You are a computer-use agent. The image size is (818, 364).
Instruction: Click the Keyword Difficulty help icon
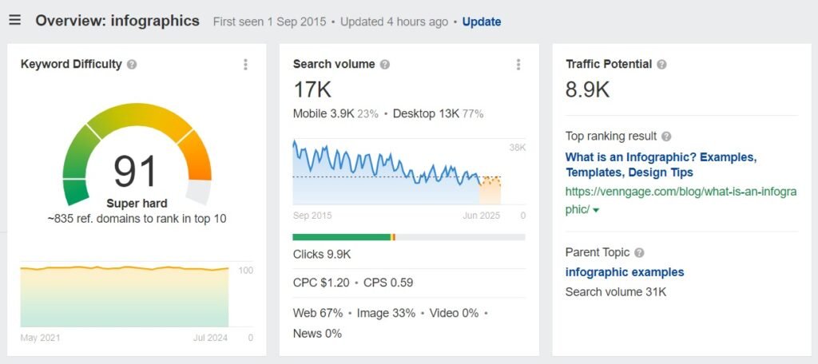click(x=132, y=65)
